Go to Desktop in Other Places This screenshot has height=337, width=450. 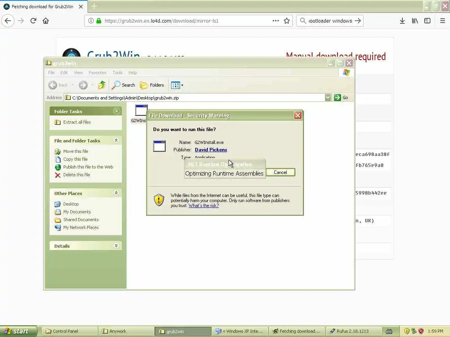[71, 204]
